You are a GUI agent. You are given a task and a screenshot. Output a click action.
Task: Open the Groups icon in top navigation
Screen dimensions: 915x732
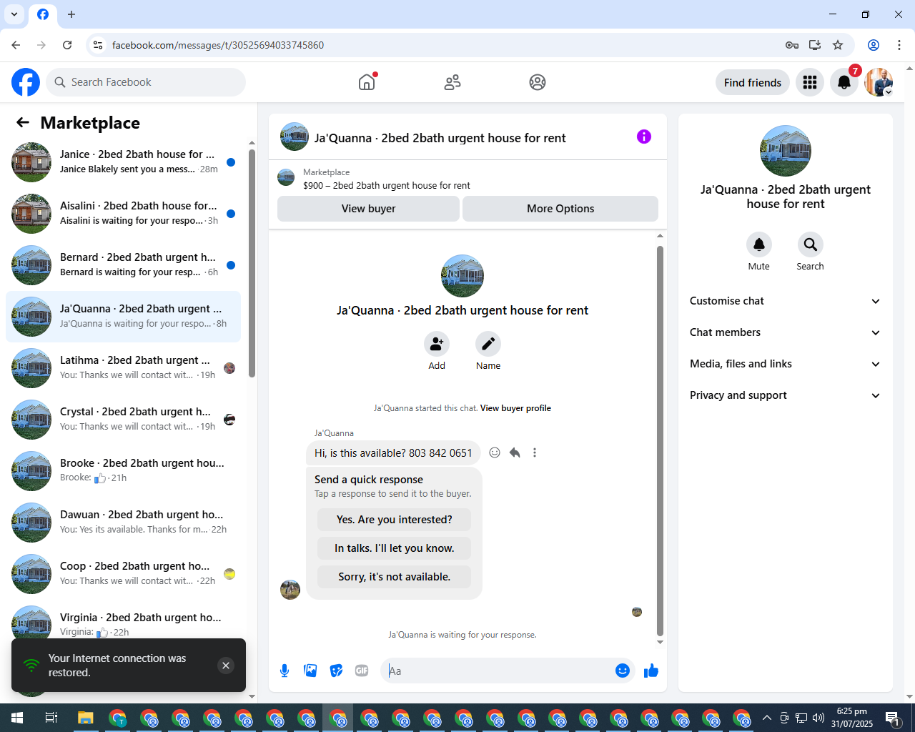[x=538, y=82]
